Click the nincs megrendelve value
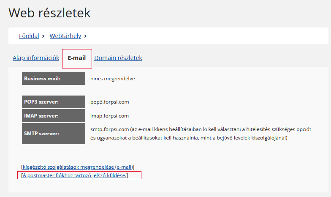The height and width of the screenshot is (197, 331). click(112, 79)
